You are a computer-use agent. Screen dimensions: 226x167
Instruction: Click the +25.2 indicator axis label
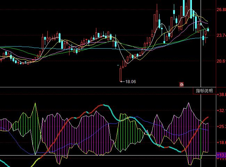pos(221,127)
